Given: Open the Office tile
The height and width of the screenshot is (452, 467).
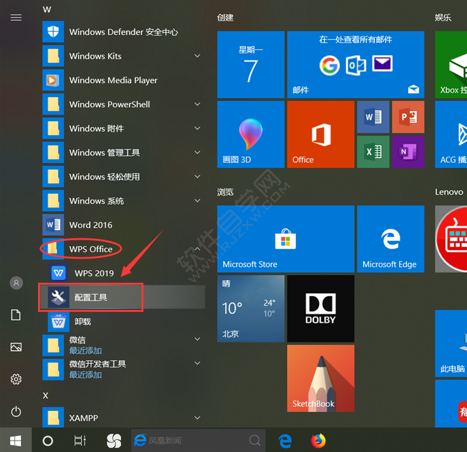Looking at the screenshot, I should pyautogui.click(x=321, y=134).
